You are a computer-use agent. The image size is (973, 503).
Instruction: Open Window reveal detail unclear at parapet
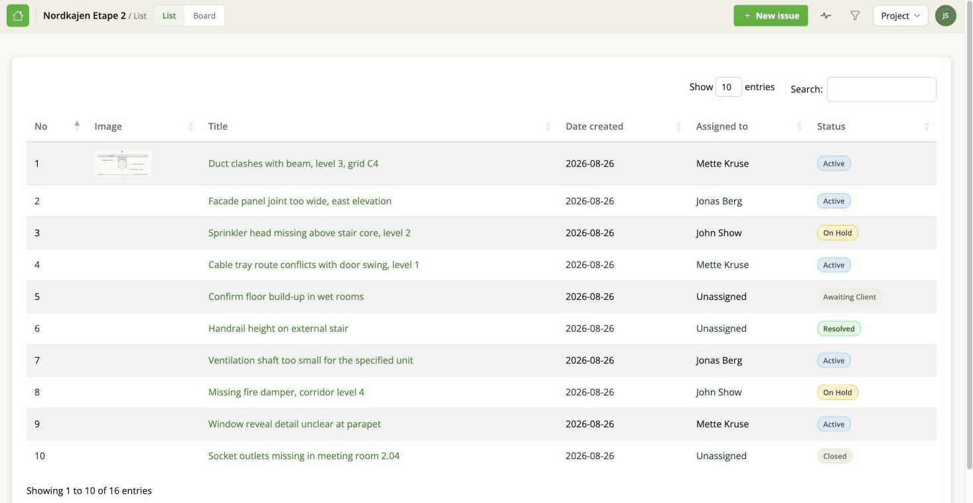pyautogui.click(x=295, y=424)
